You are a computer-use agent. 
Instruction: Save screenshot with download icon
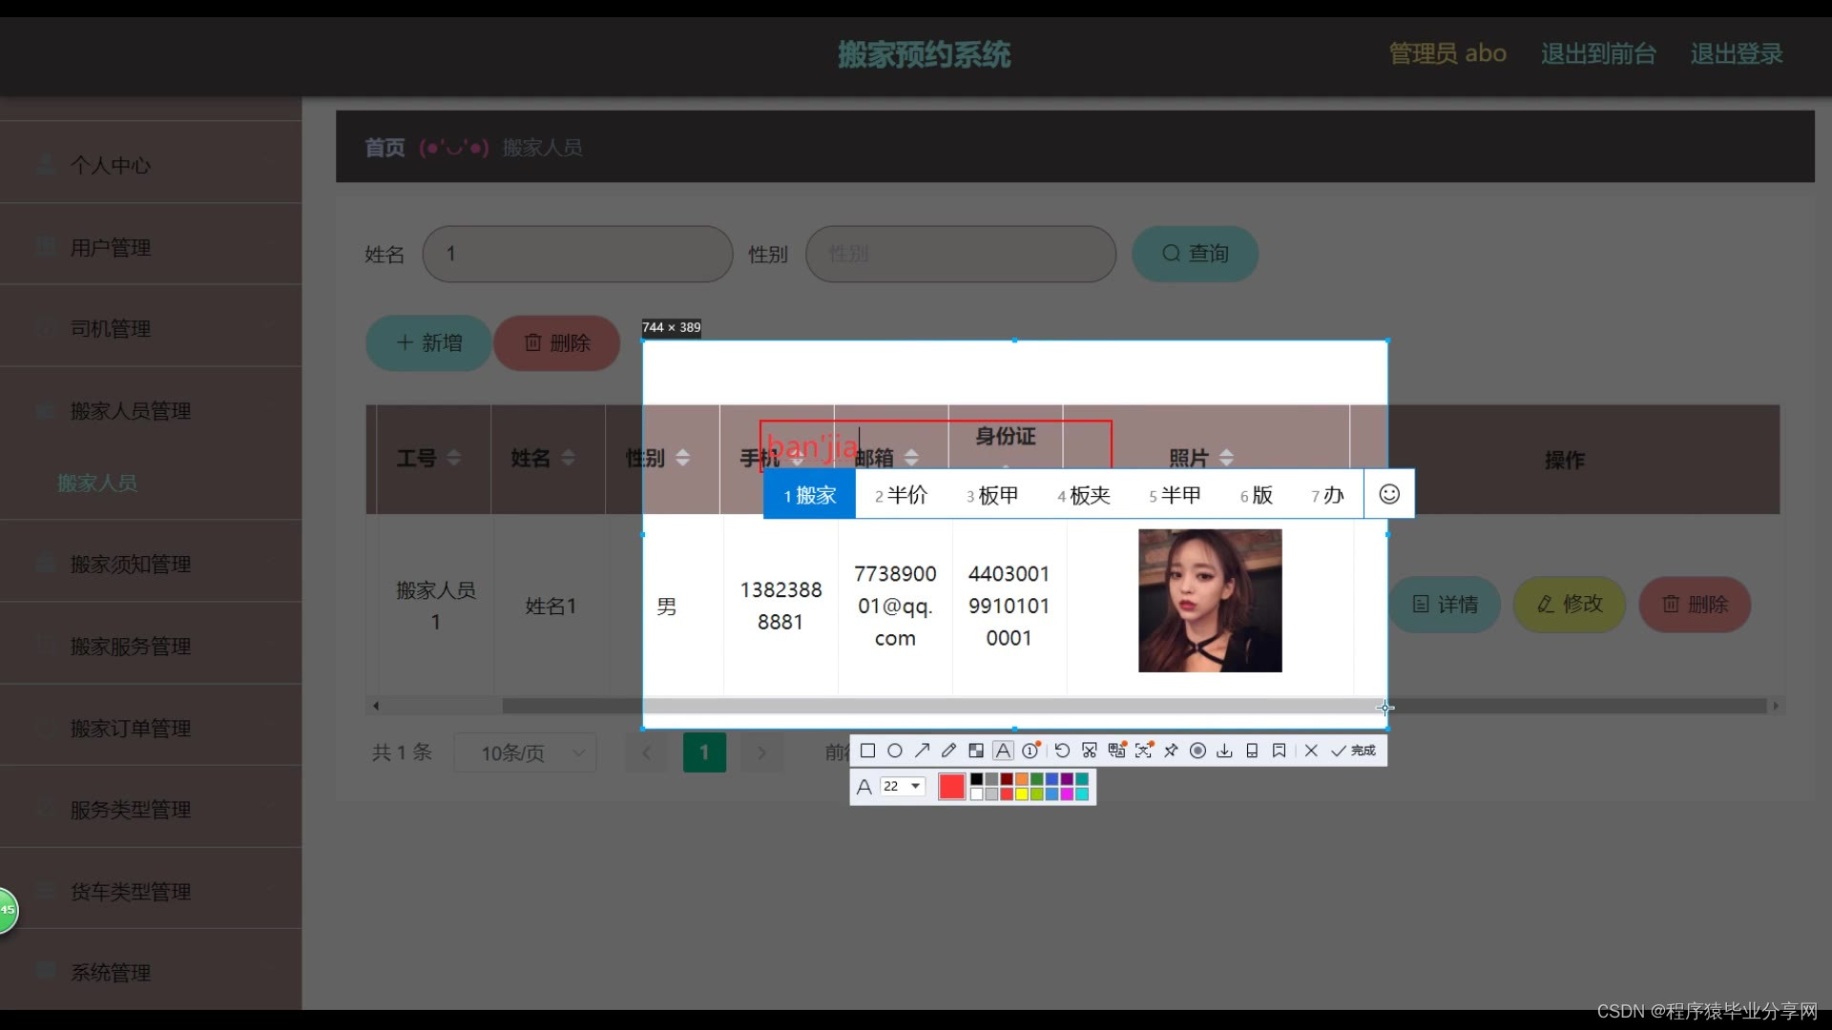[1224, 751]
